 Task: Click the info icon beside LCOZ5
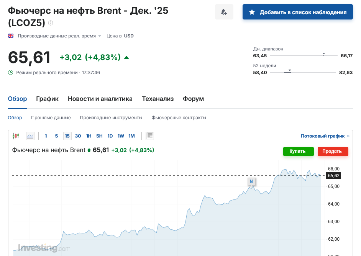click(51, 23)
